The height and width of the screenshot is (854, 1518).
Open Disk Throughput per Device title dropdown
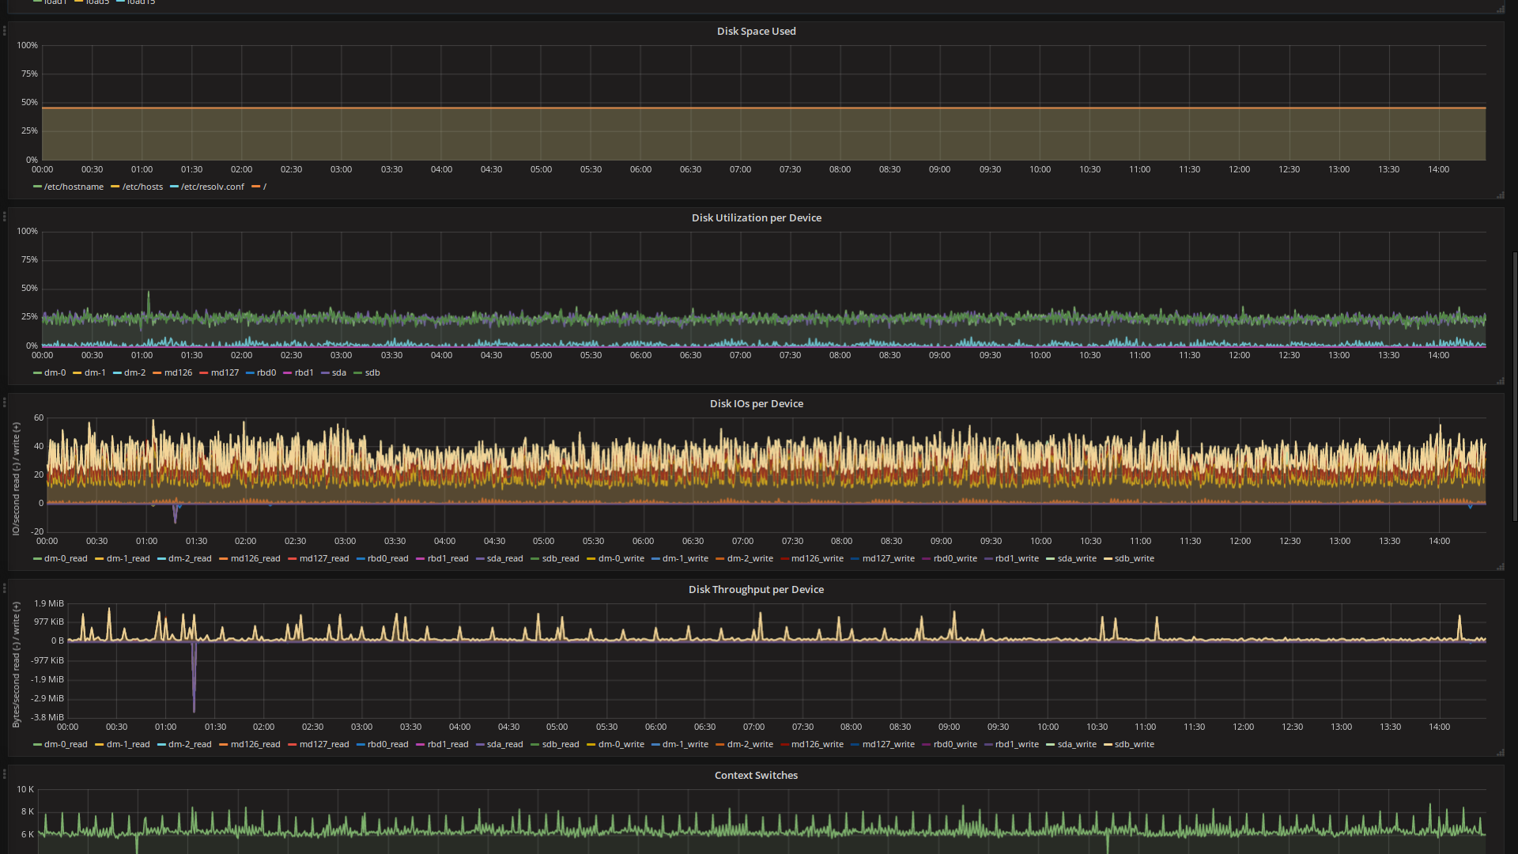[756, 589]
